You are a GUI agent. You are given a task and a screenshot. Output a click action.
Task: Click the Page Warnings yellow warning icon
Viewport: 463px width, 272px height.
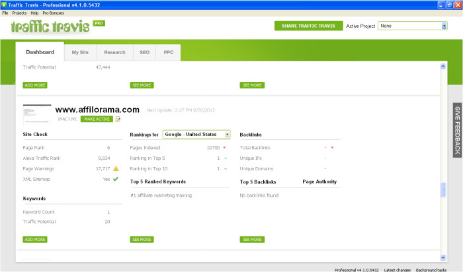116,168
